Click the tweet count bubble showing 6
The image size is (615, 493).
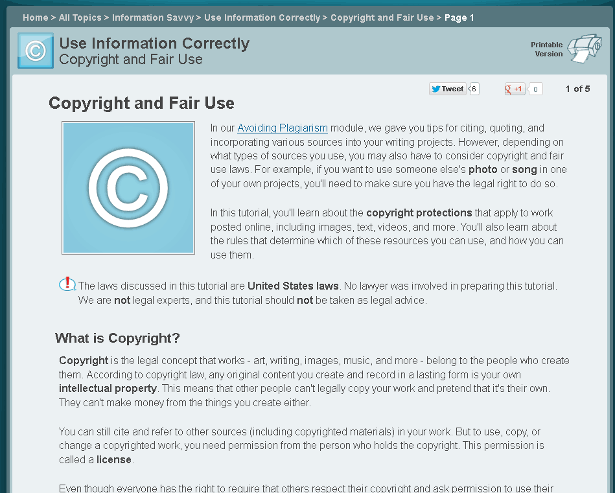[473, 89]
